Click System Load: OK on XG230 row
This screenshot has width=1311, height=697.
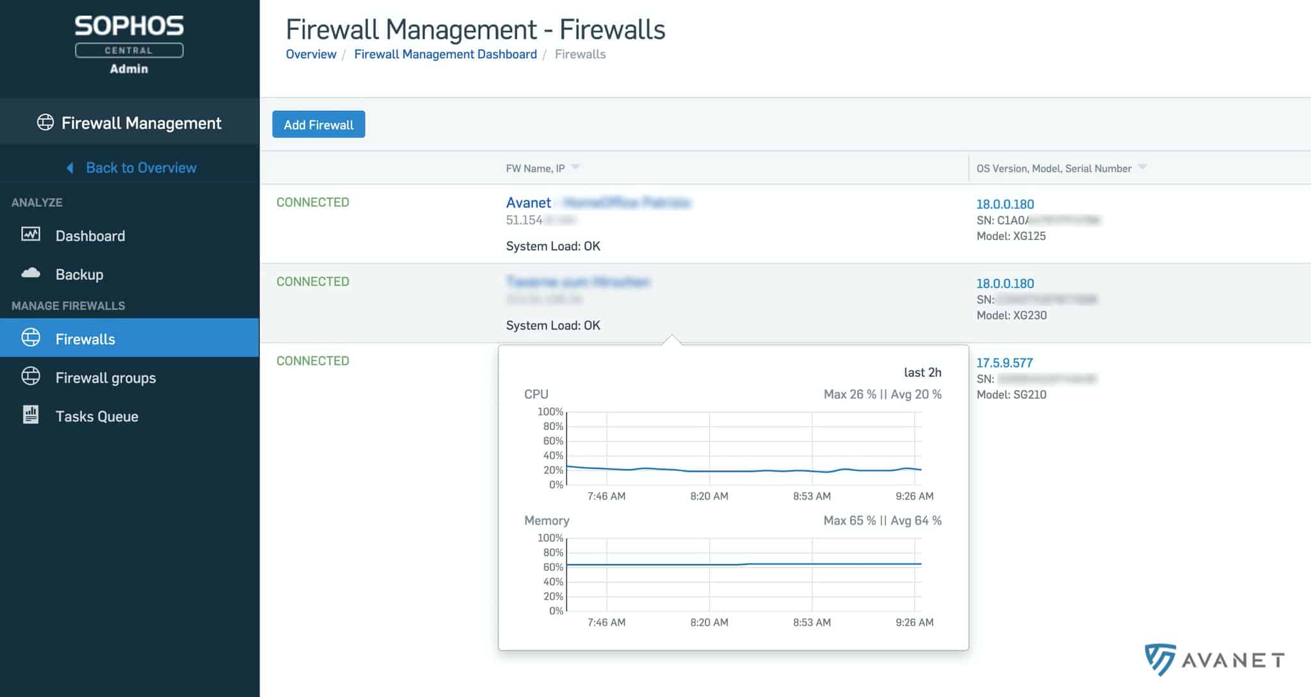553,325
